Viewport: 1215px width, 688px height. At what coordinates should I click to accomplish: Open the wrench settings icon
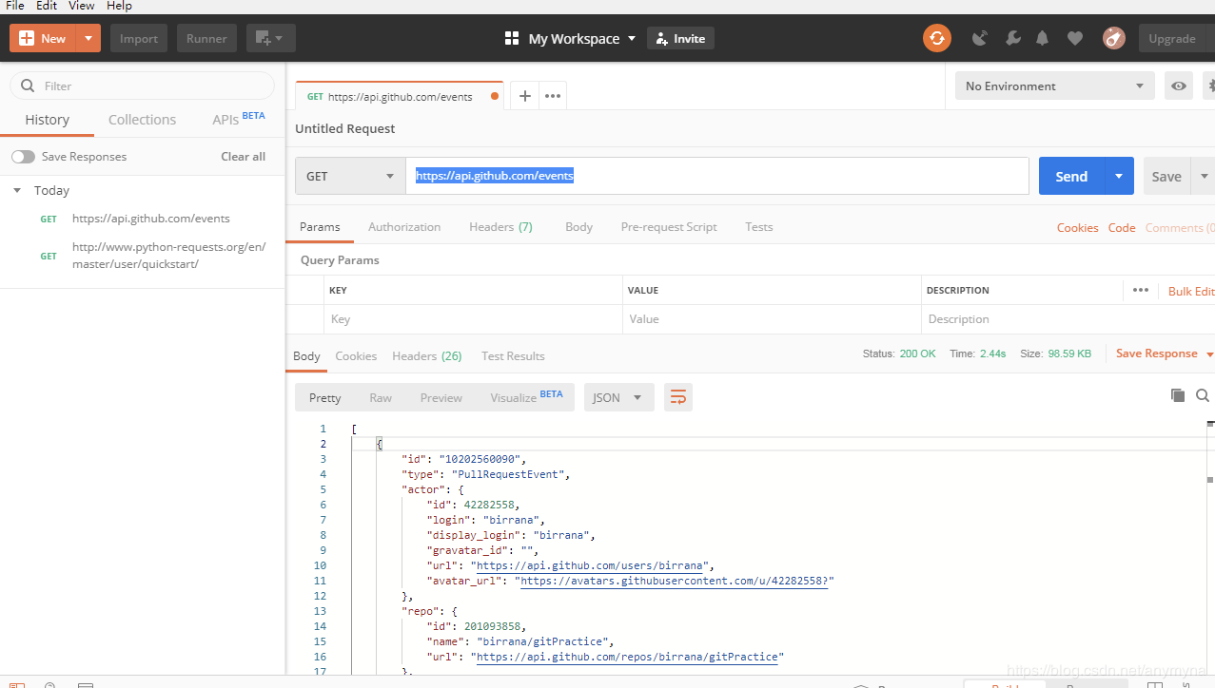(x=1012, y=38)
